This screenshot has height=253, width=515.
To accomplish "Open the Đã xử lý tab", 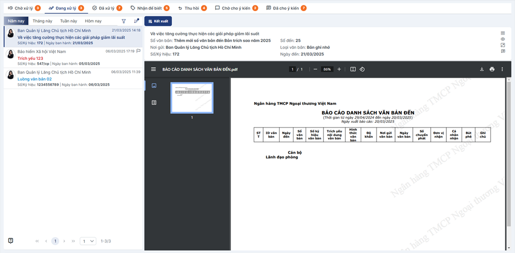I will pos(107,8).
